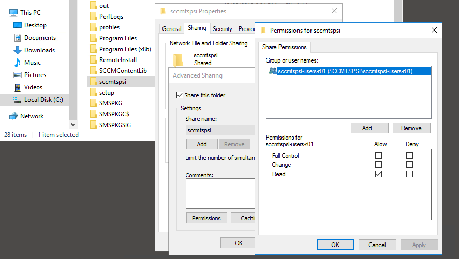The width and height of the screenshot is (459, 259).
Task: Click Cancel in the Permissions dialog
Action: [x=377, y=245]
